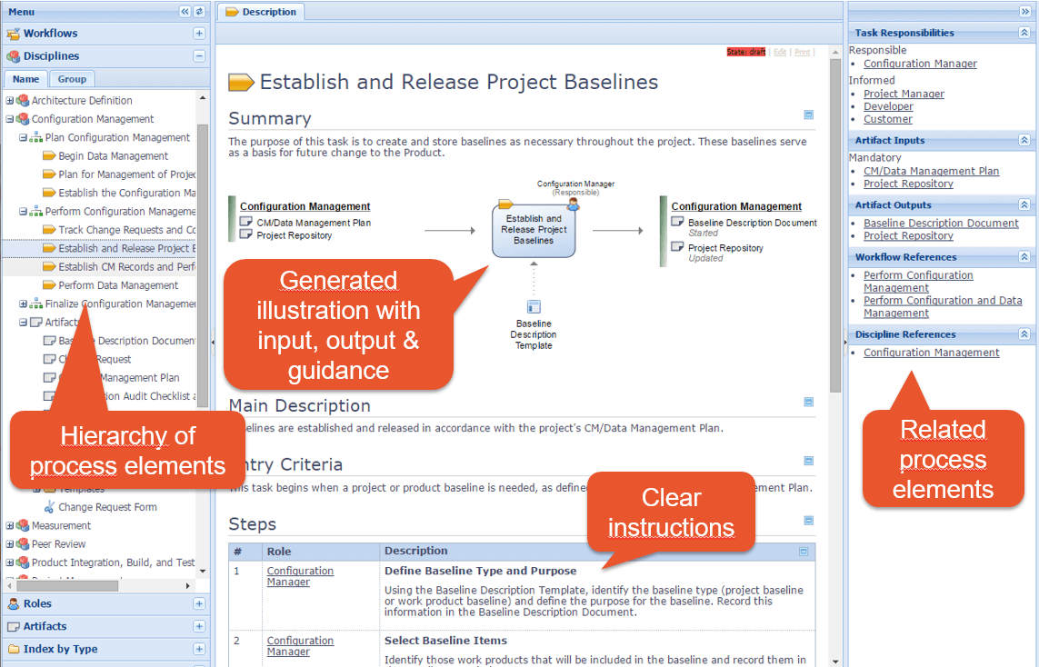Open Customer informed link
Screen dimensions: 1039x667
tap(887, 119)
